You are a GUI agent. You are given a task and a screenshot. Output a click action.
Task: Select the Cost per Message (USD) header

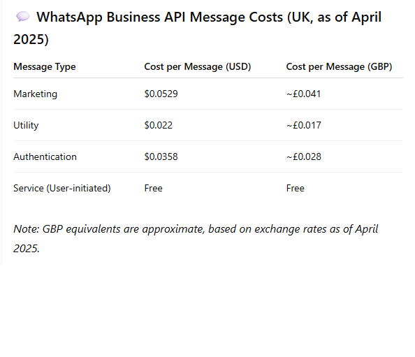[x=198, y=66]
